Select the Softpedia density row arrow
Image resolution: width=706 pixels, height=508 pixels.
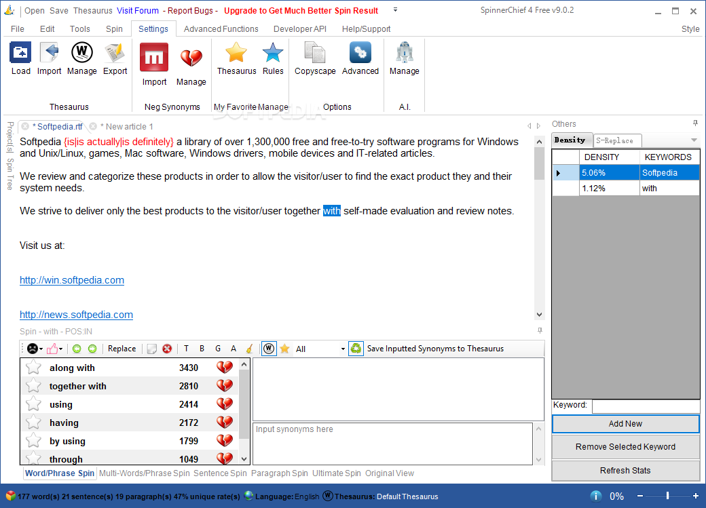click(559, 173)
